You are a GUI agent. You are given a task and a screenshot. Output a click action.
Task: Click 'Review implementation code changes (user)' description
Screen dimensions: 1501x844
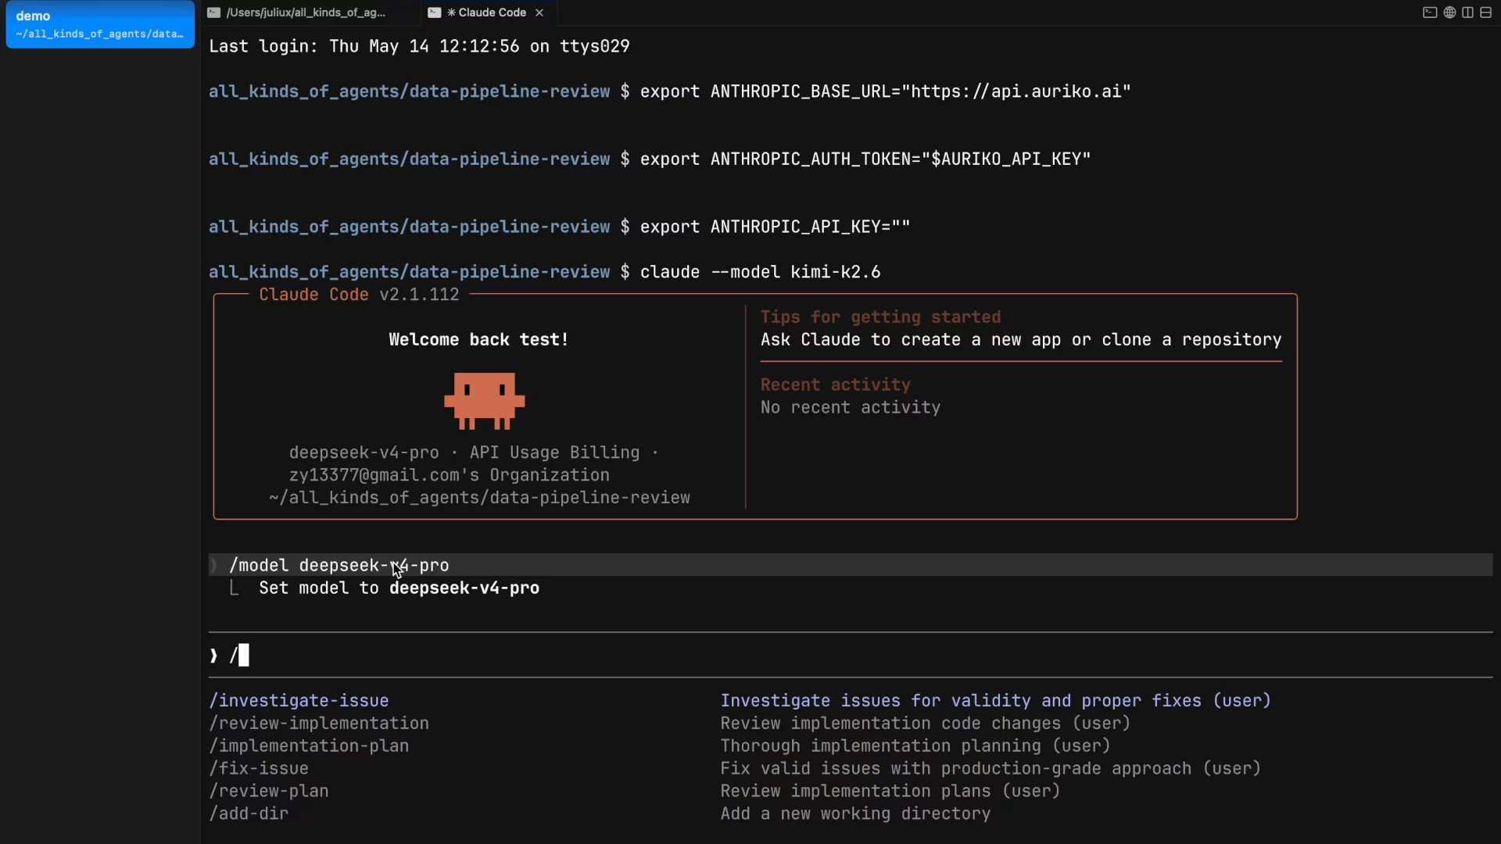(926, 724)
